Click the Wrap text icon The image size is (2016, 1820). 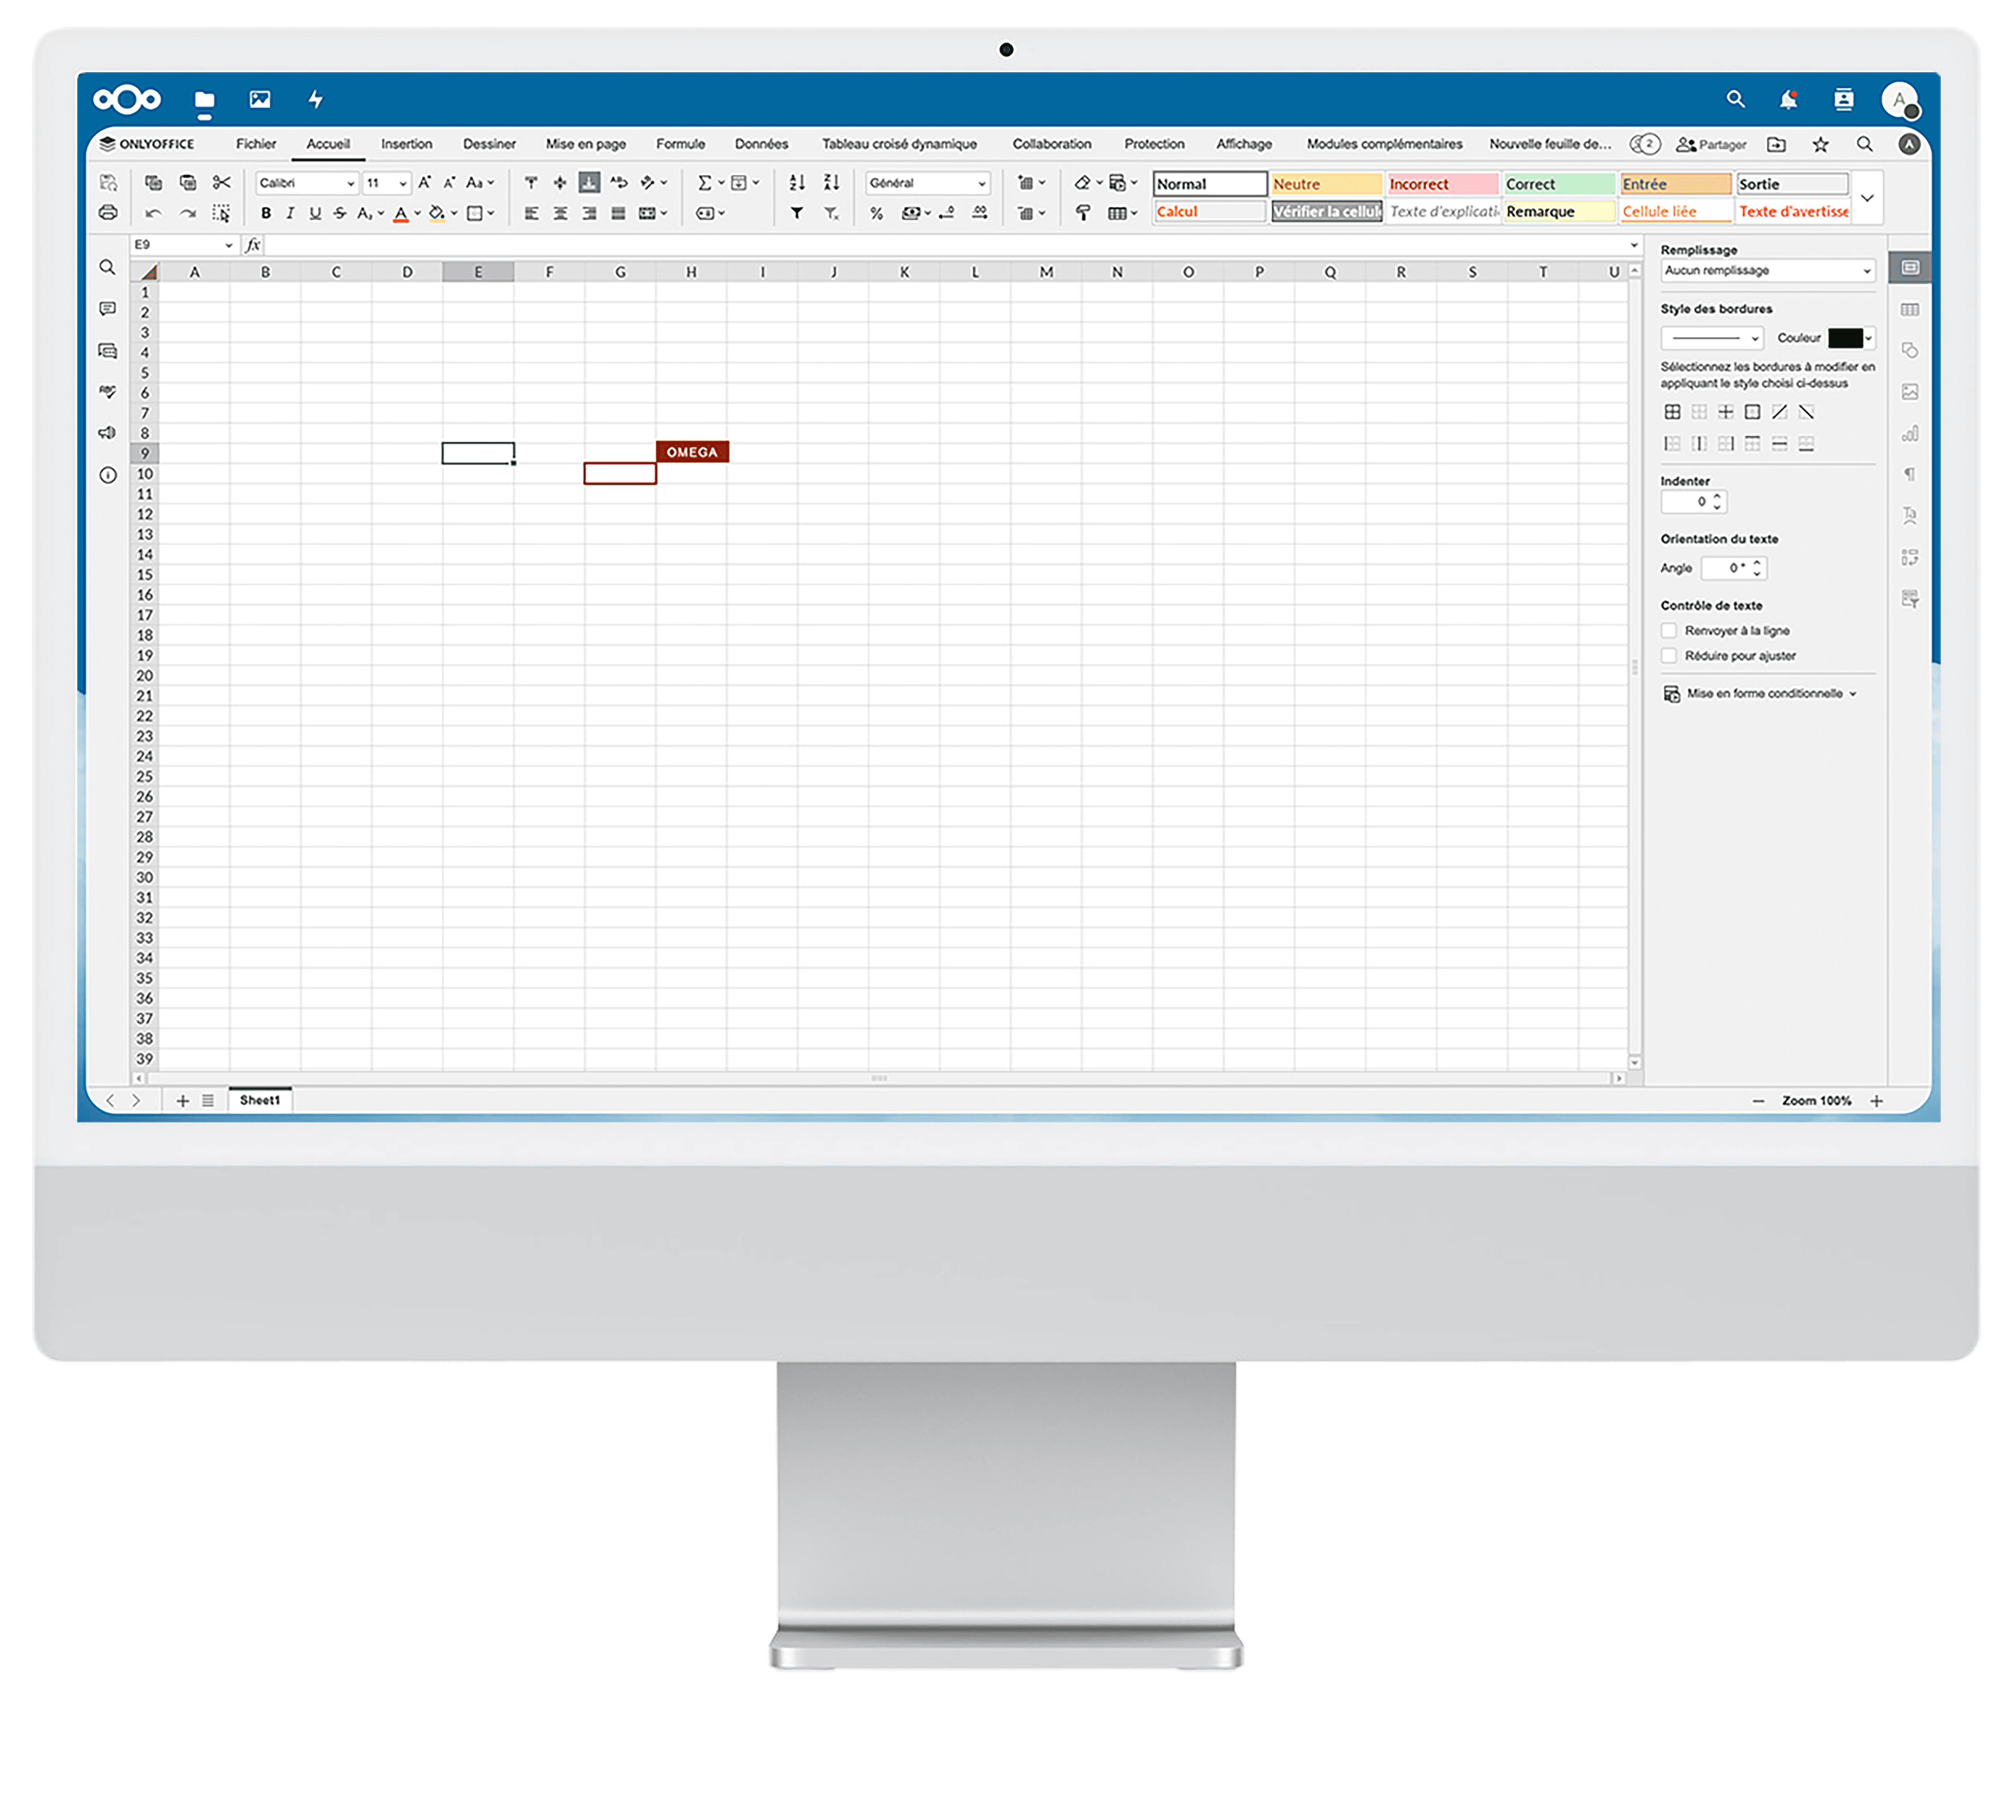pos(619,182)
